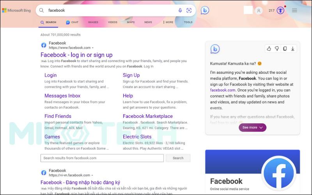Click thumbs down on chat answer
Viewport: 312px width, 195px height.
click(277, 49)
